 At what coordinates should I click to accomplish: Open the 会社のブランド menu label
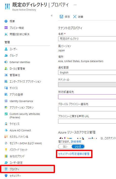[x=17, y=156]
